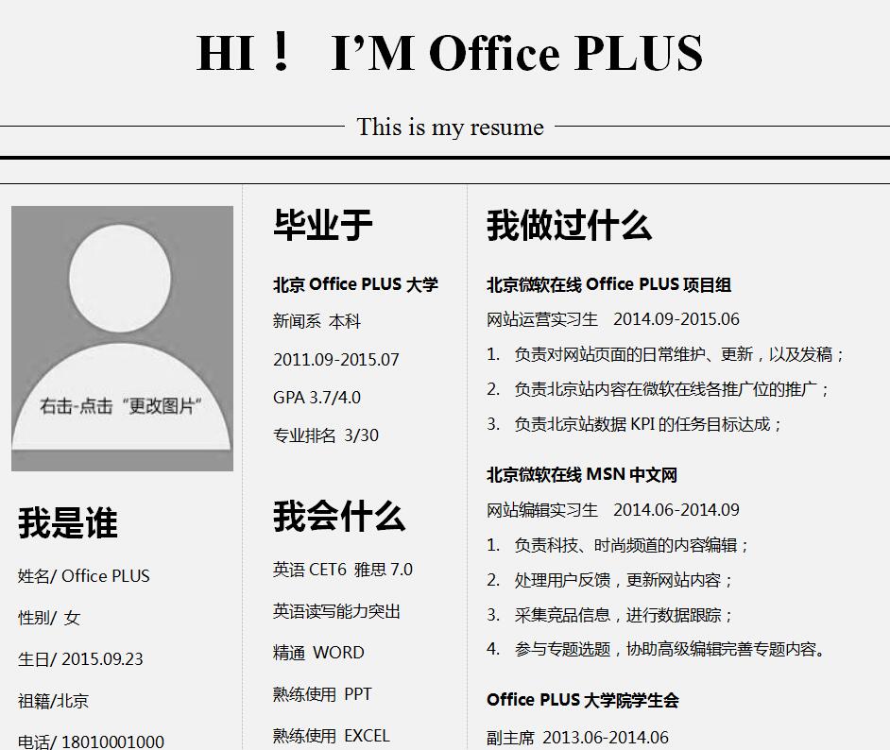Click the 英语 CET6 雅思 7.0 skill line
This screenshot has height=750, width=890.
pos(343,570)
